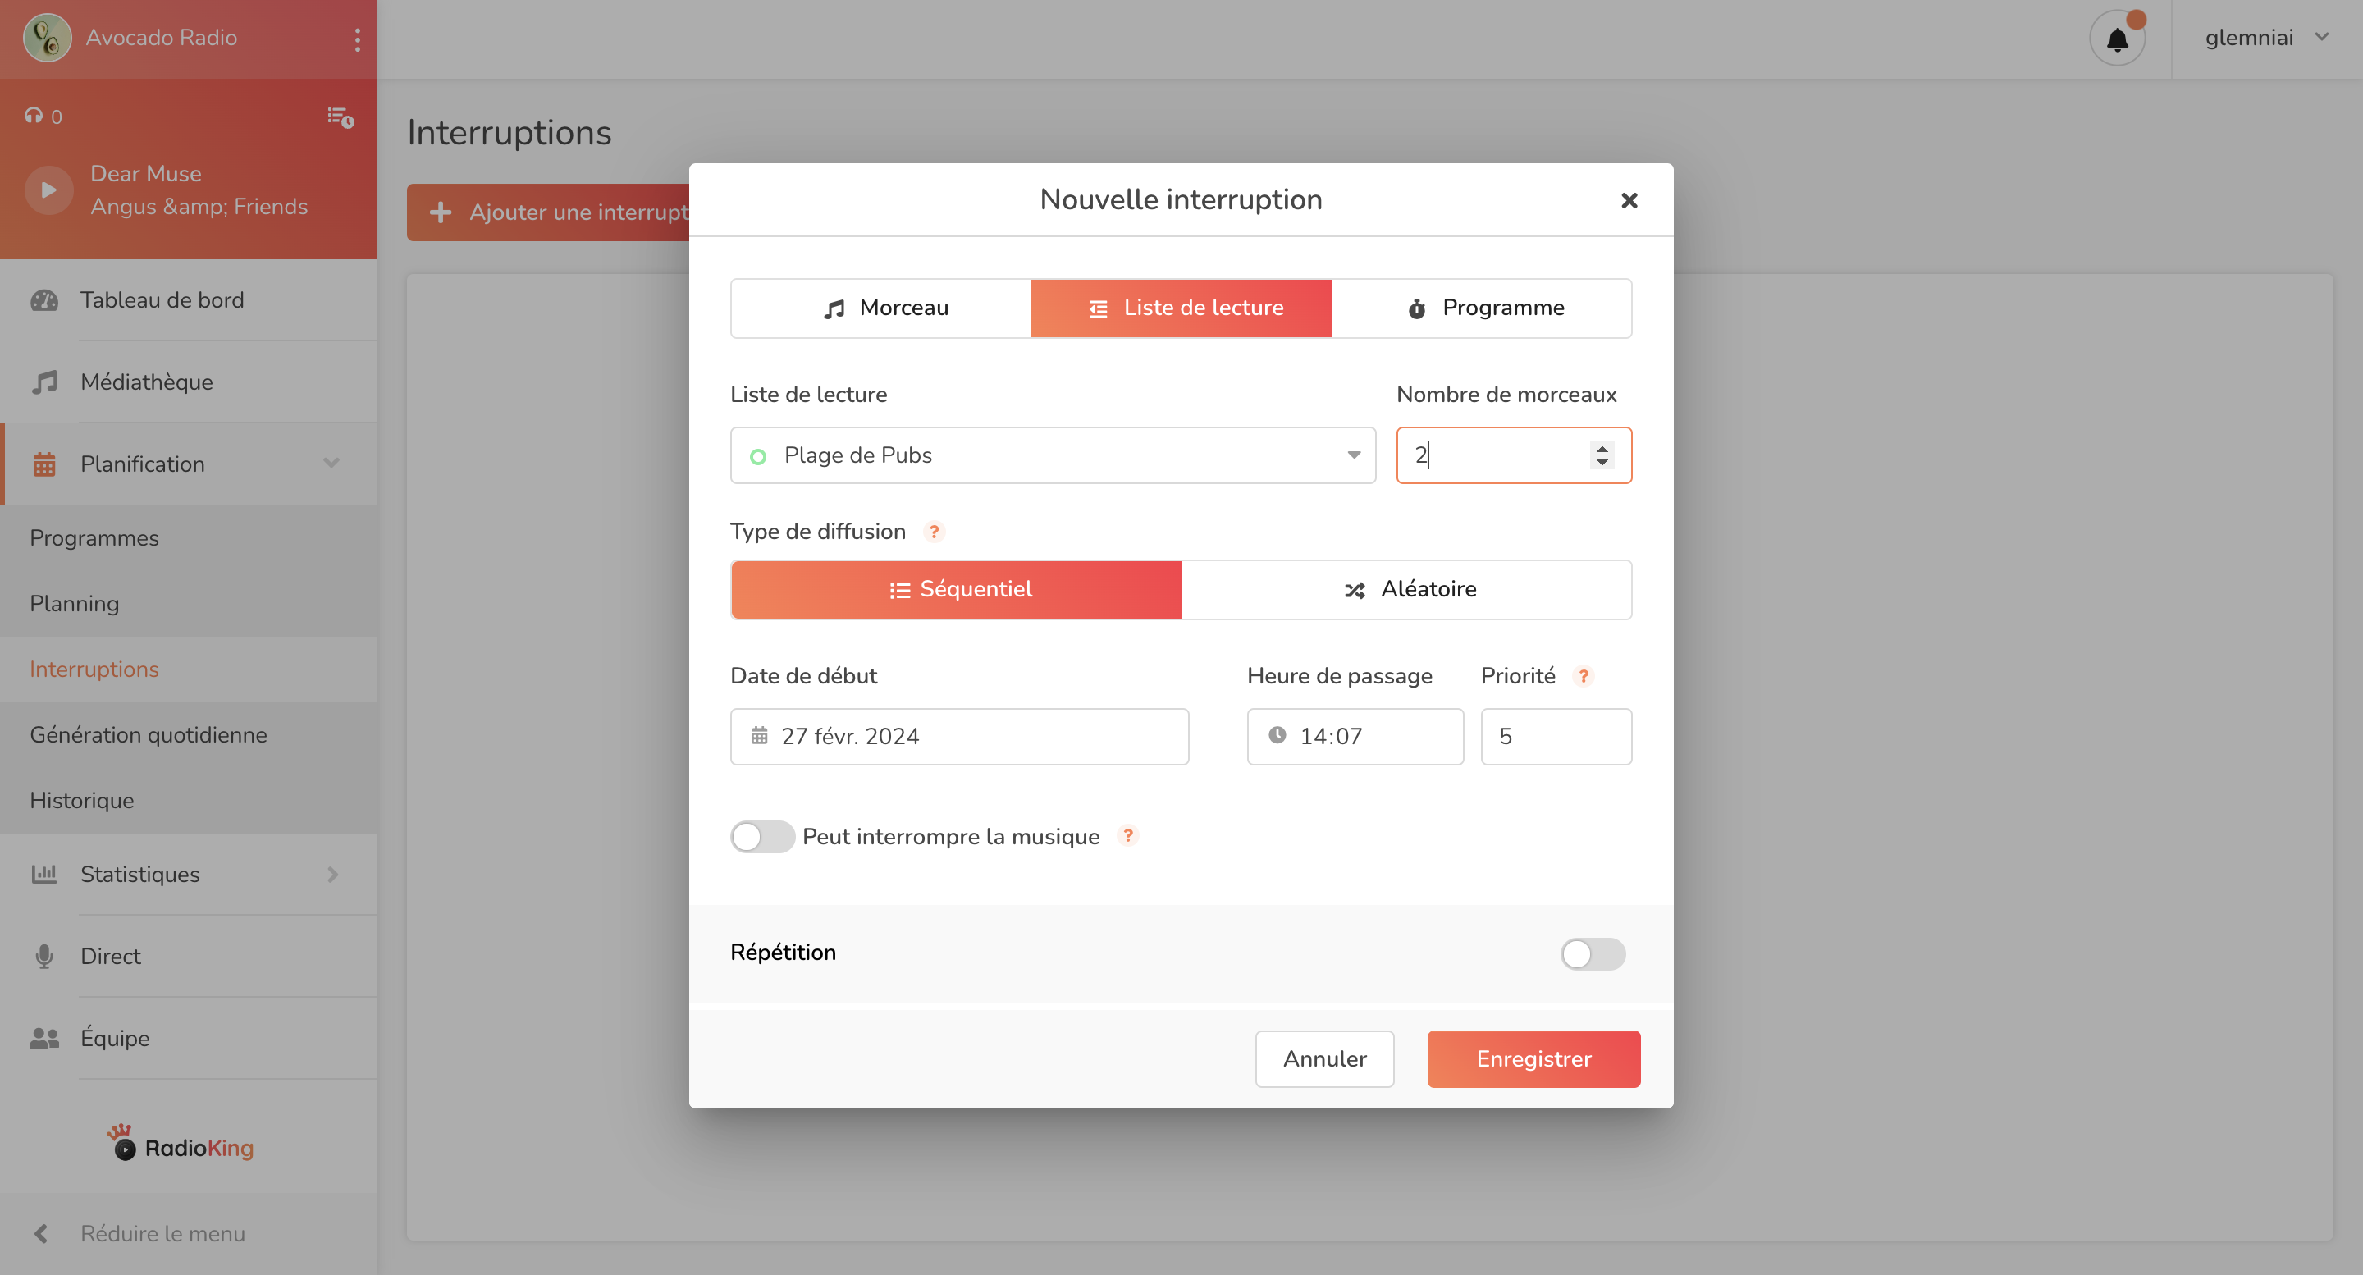Play the Dear Muse track
2363x1275 pixels.
point(48,190)
